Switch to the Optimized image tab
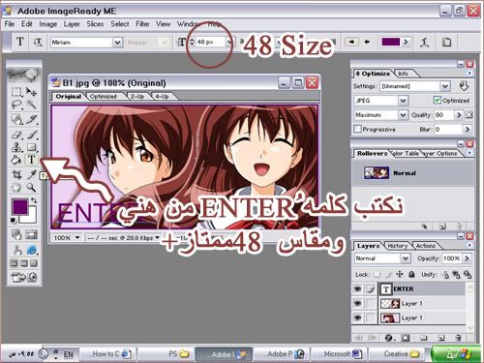The height and width of the screenshot is (363, 484). coord(104,97)
